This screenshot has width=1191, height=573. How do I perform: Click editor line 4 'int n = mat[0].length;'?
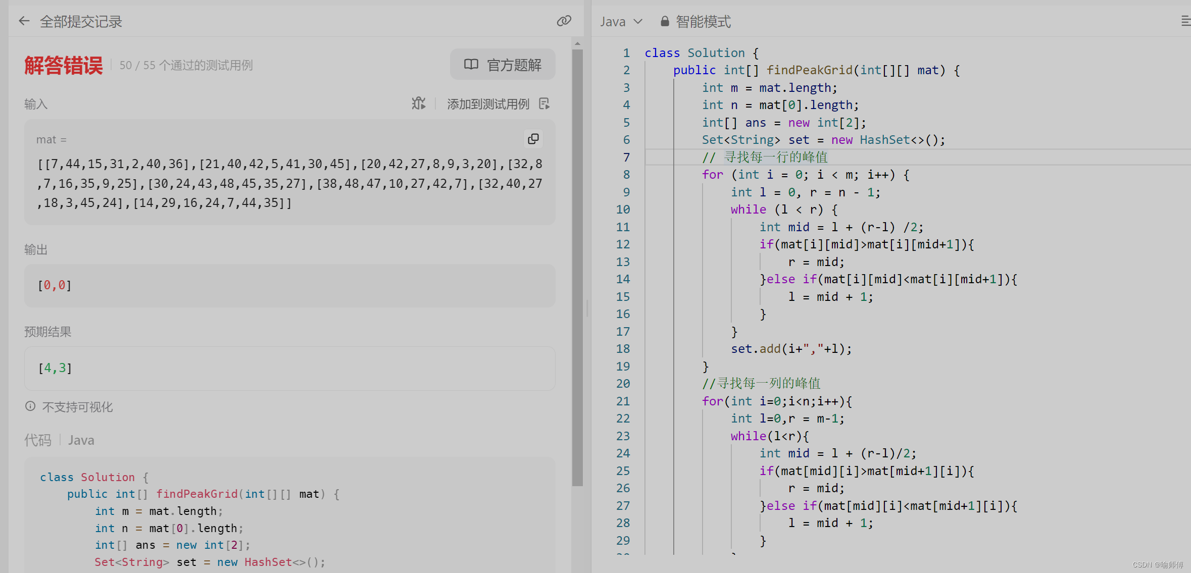coord(780,105)
